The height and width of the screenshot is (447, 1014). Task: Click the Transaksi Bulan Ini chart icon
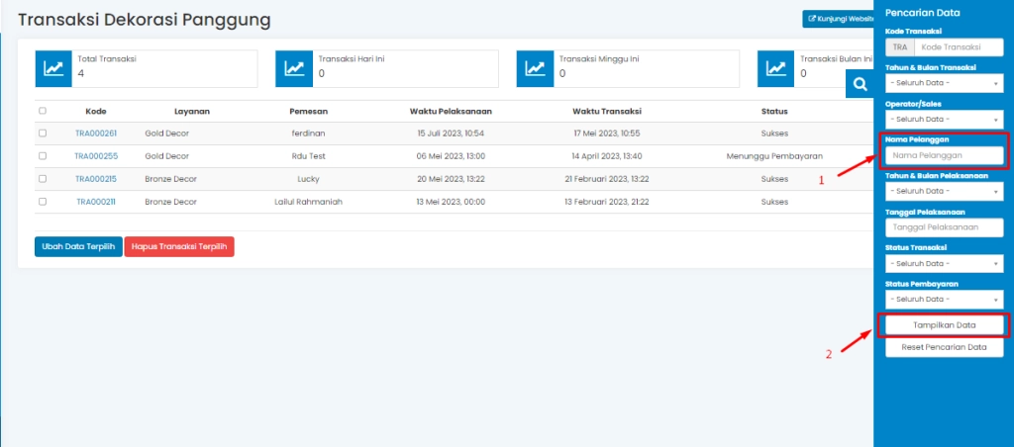pos(775,68)
